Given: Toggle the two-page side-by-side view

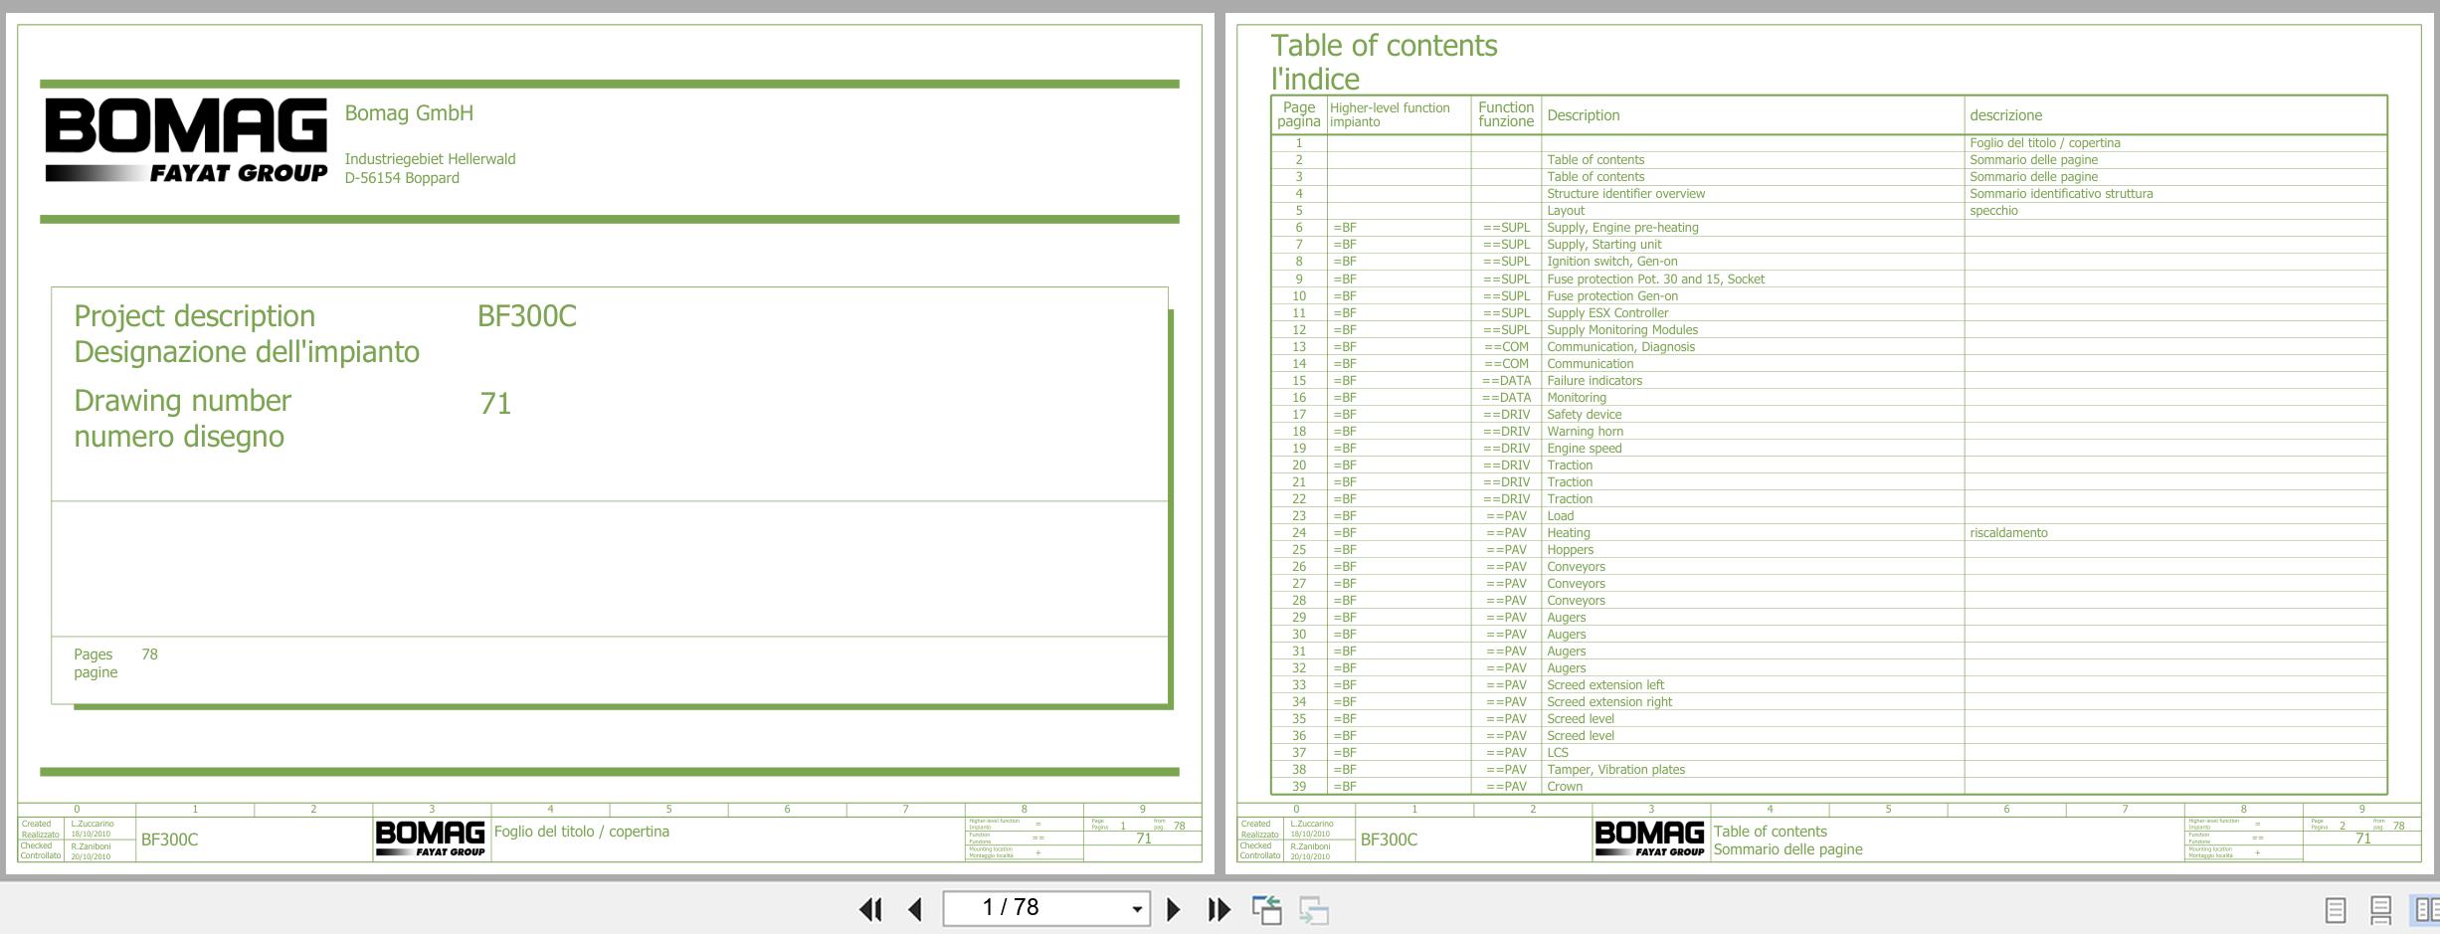Looking at the screenshot, I should pyautogui.click(x=2425, y=909).
